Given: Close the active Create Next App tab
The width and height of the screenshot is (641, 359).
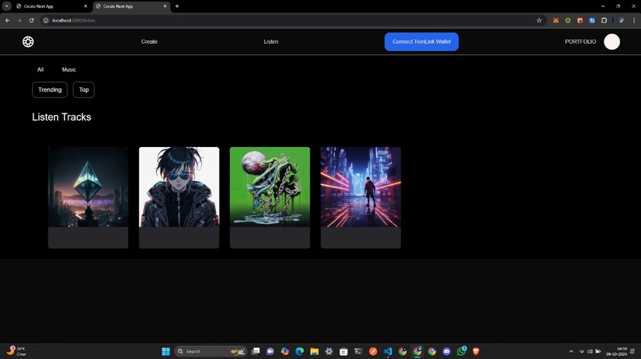Looking at the screenshot, I should [x=165, y=6].
